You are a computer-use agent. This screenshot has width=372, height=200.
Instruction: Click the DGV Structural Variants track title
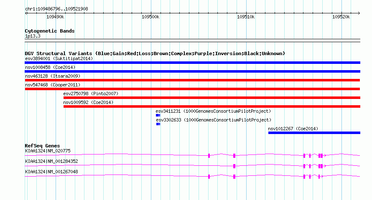[x=155, y=53]
